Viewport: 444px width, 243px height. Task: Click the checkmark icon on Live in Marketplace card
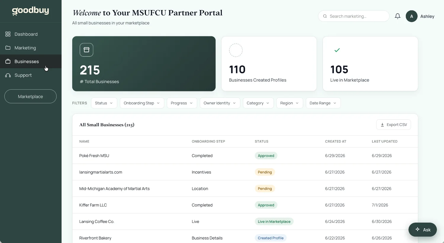(337, 50)
